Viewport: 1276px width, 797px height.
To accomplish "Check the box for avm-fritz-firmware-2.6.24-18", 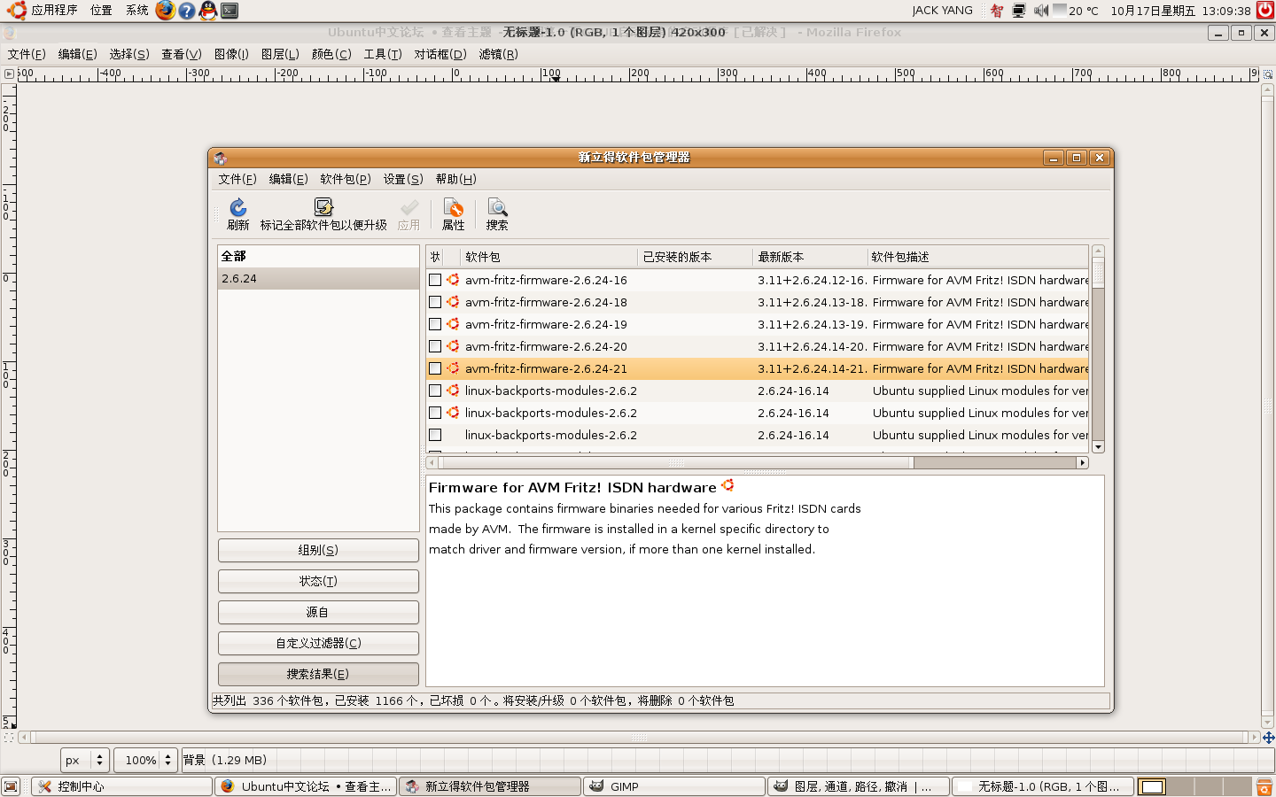I will (x=435, y=302).
